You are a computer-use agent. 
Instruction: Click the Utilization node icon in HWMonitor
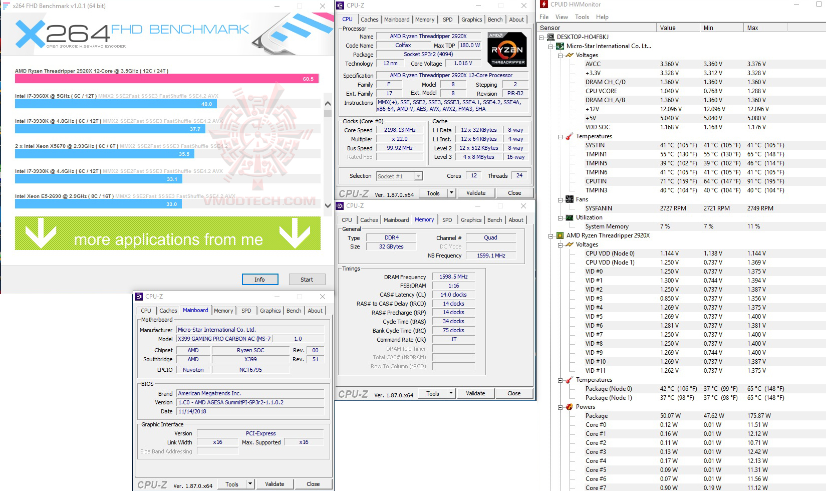(570, 217)
